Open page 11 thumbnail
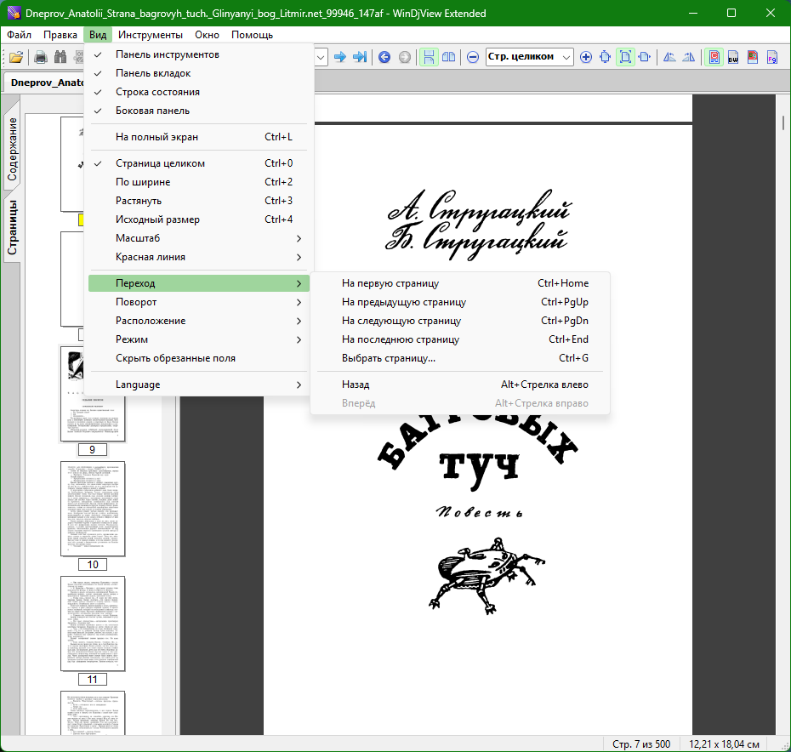The image size is (791, 752). pyautogui.click(x=93, y=624)
